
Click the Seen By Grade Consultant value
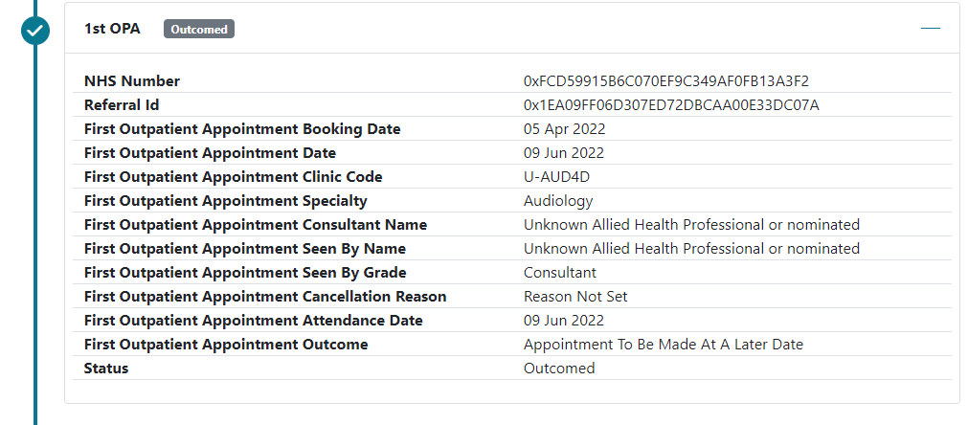point(560,273)
